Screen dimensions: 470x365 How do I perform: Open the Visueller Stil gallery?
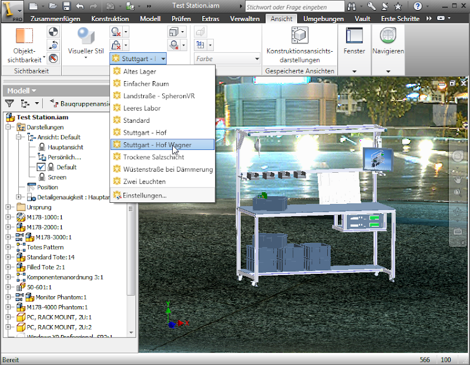pyautogui.click(x=86, y=43)
